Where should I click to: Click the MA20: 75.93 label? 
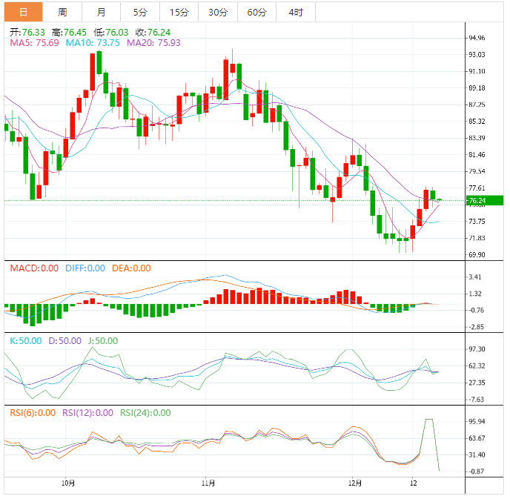(x=153, y=43)
